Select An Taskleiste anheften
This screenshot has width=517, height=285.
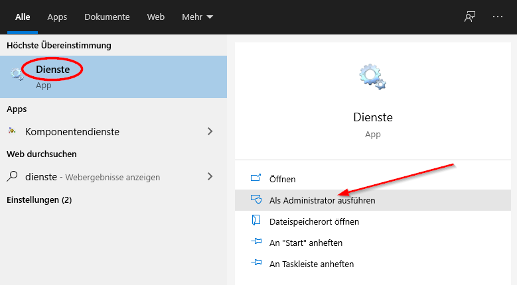(311, 264)
